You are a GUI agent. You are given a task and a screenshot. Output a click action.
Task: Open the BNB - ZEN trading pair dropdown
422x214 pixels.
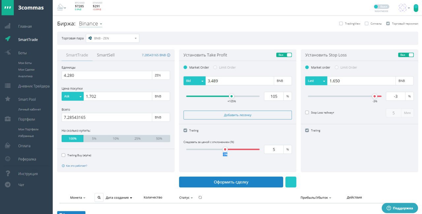112,38
